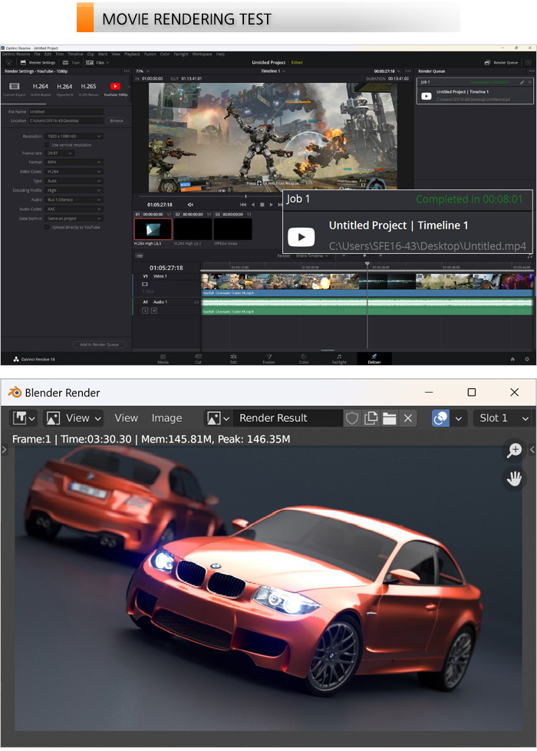Open the Audio Codec AAC dropdown

pos(74,209)
